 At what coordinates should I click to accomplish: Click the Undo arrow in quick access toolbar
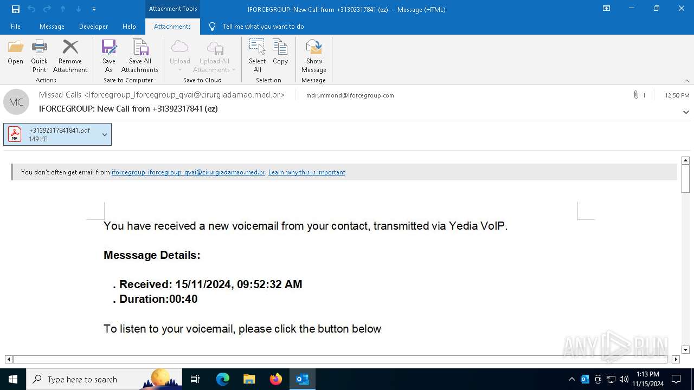pyautogui.click(x=31, y=9)
